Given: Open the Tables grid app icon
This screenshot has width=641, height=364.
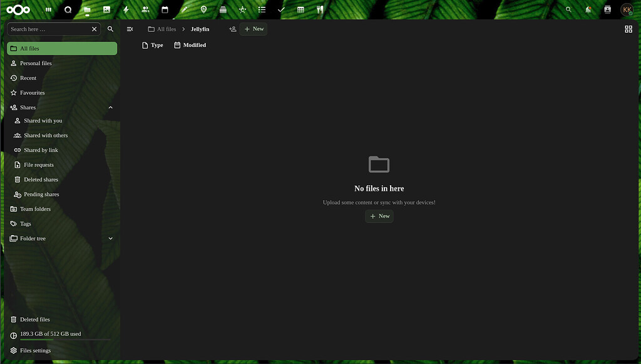Looking at the screenshot, I should 300,10.
